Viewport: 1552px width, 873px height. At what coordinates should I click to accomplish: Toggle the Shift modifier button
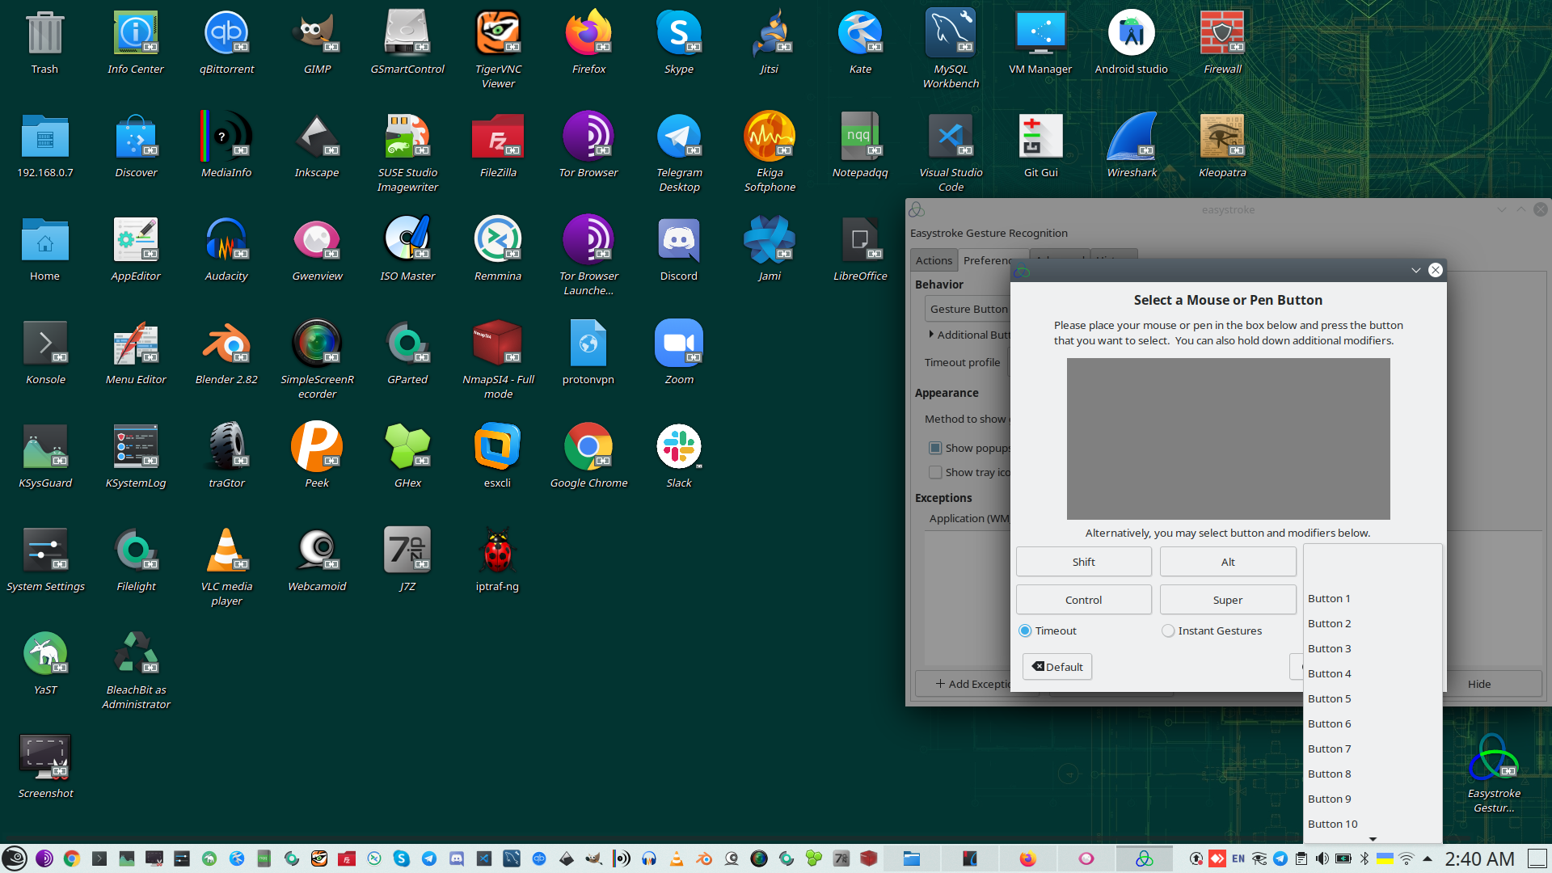1083,562
